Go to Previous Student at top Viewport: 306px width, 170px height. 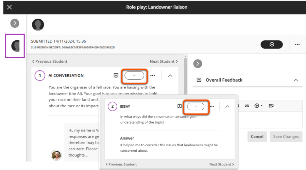(50, 61)
